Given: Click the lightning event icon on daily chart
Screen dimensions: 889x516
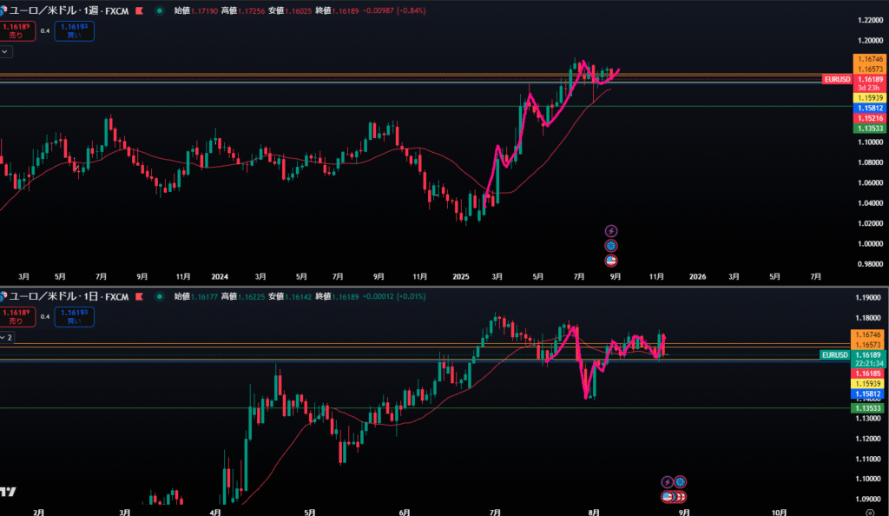Looking at the screenshot, I should [x=668, y=482].
